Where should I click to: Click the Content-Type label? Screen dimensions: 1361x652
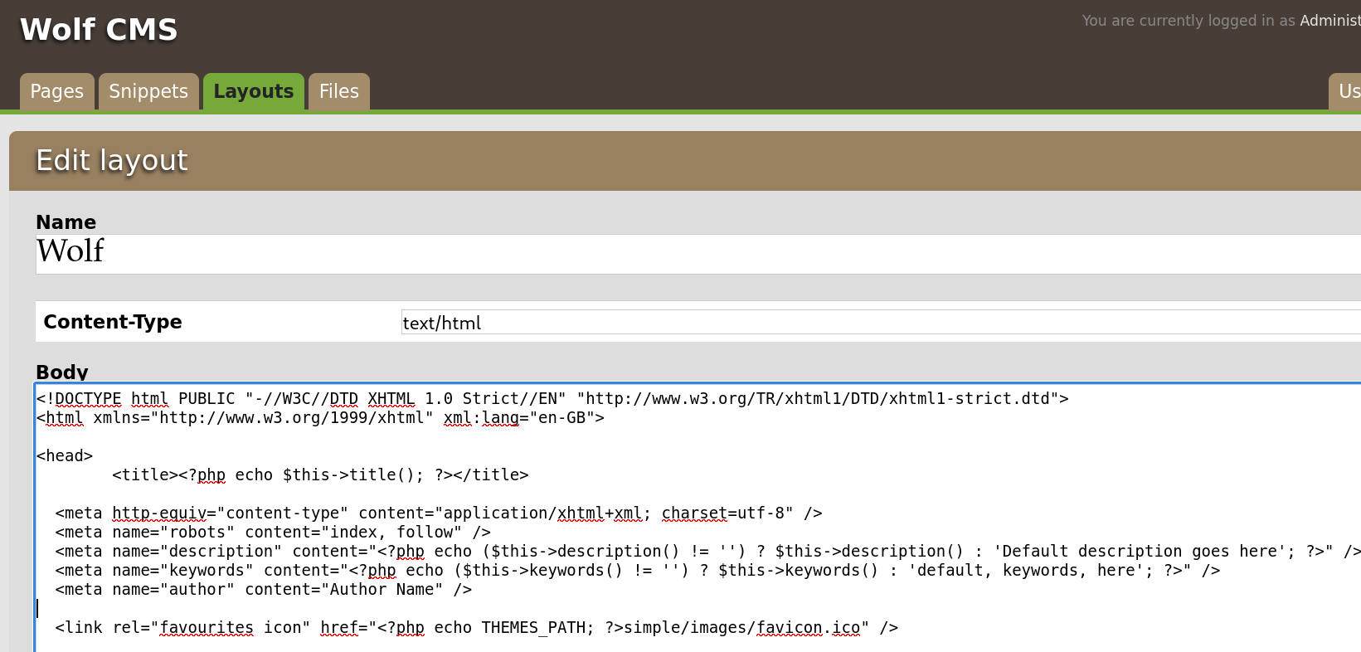113,322
